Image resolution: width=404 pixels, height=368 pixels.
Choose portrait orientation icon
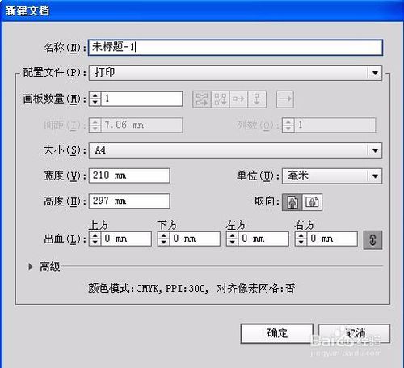tap(292, 202)
